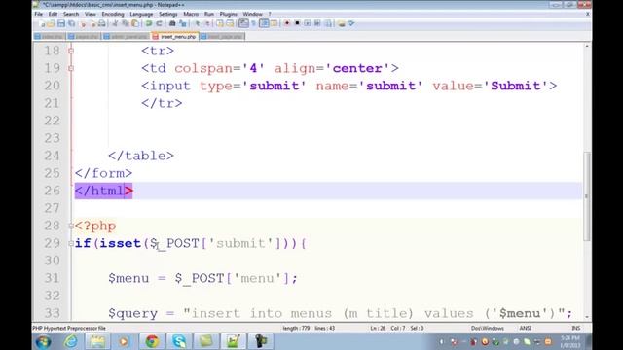The height and width of the screenshot is (350, 623).
Task: Collapse the if block fold on line 29
Action: point(71,243)
